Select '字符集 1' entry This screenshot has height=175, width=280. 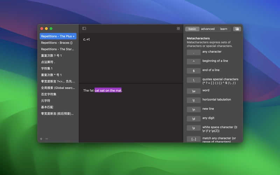click(58, 68)
